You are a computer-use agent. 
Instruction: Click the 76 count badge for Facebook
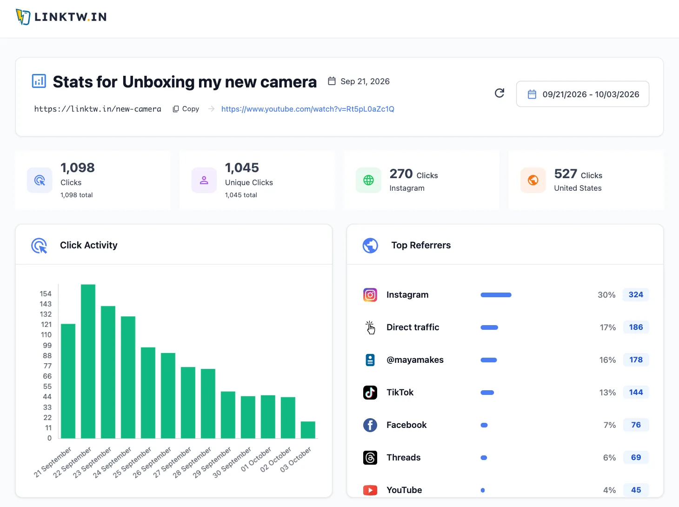pyautogui.click(x=636, y=425)
